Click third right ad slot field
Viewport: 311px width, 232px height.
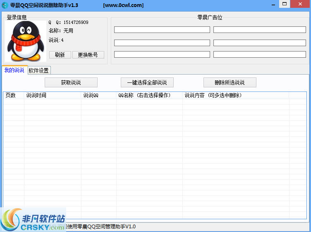click(x=260, y=54)
